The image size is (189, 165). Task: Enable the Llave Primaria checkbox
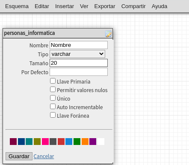[53, 81]
